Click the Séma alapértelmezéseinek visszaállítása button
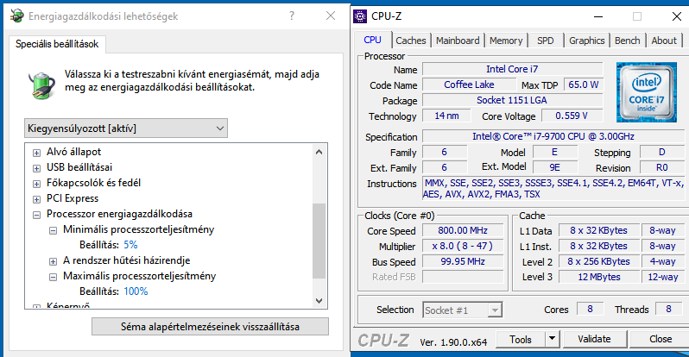This screenshot has width=689, height=357. coord(210,327)
